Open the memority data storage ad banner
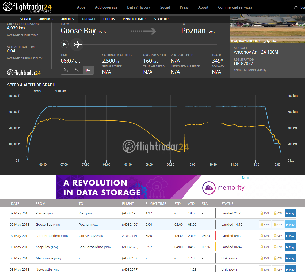This screenshot has height=272, width=305. click(x=152, y=187)
